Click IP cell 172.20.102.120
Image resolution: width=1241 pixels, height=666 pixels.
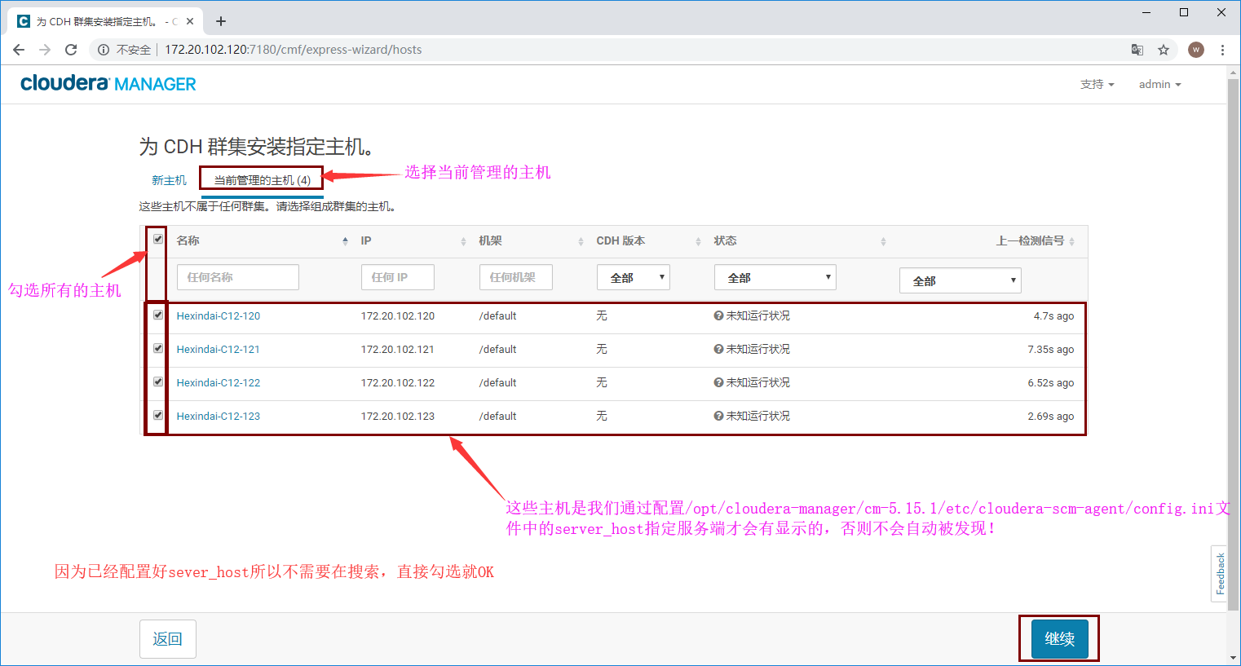click(398, 315)
